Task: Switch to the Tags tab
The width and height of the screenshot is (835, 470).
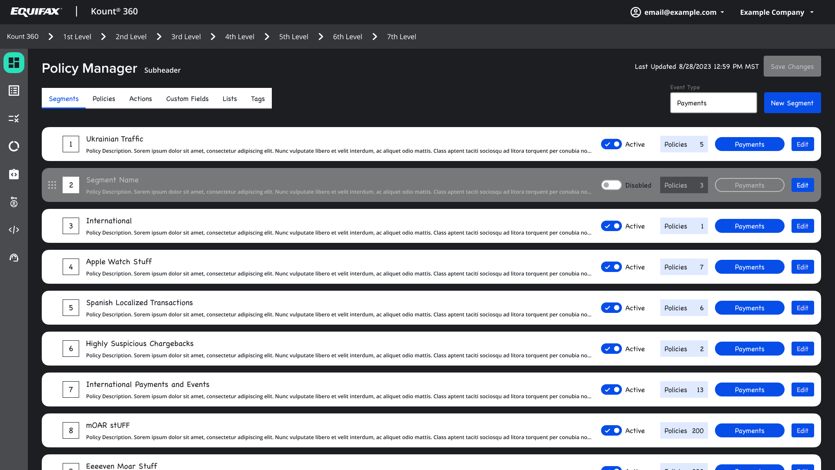Action: point(258,98)
